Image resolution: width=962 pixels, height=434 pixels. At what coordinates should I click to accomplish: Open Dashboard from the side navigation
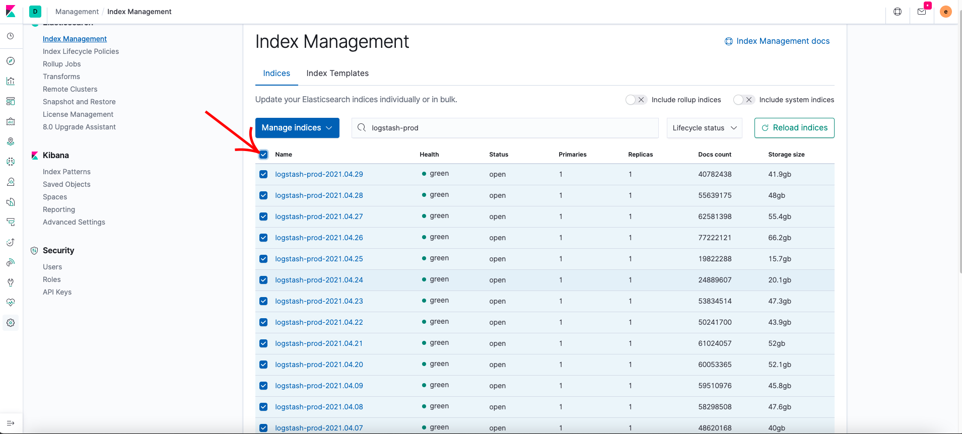(11, 101)
